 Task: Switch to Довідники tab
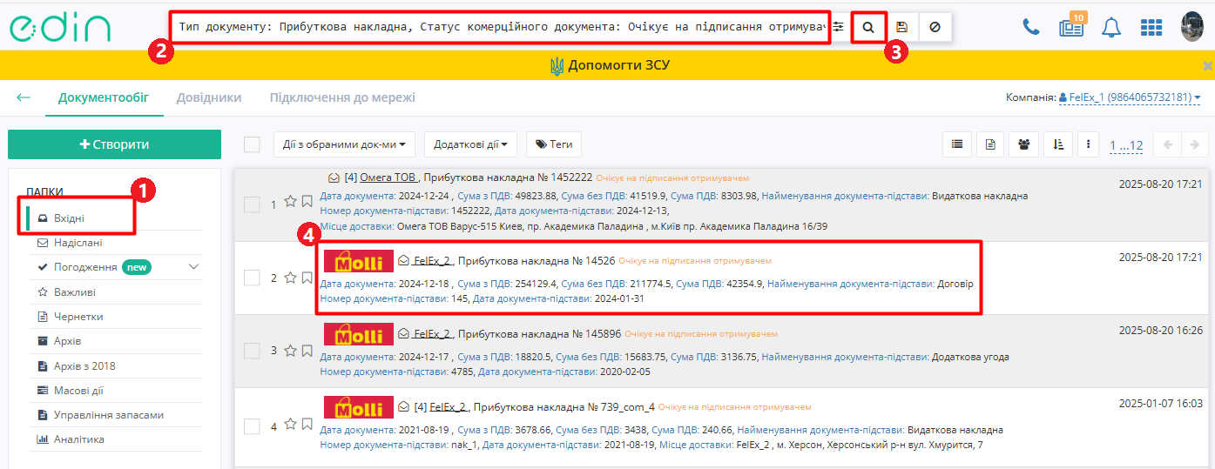point(209,97)
